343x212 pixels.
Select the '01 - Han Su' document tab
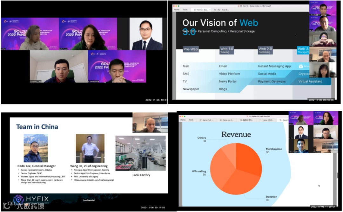pyautogui.click(x=200, y=10)
